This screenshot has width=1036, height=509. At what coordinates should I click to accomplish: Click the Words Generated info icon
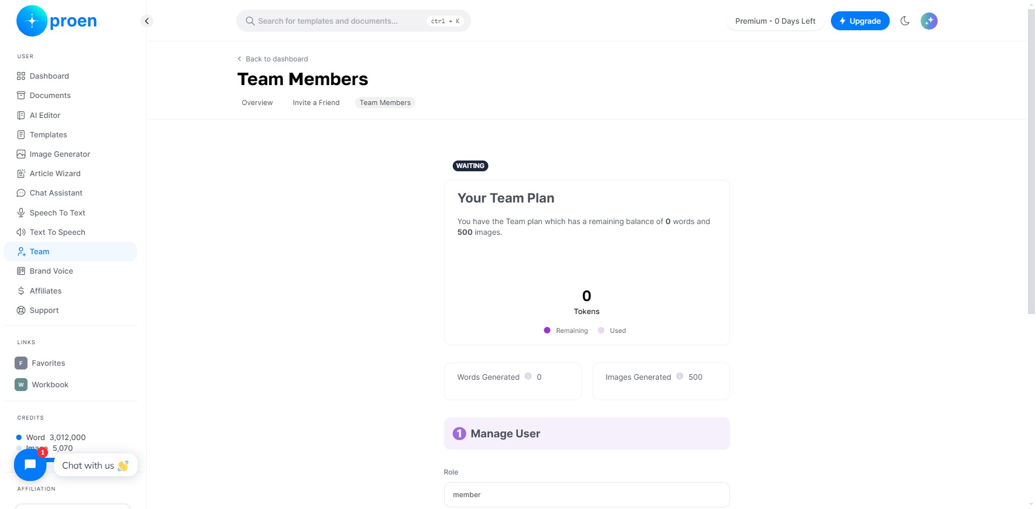[528, 376]
